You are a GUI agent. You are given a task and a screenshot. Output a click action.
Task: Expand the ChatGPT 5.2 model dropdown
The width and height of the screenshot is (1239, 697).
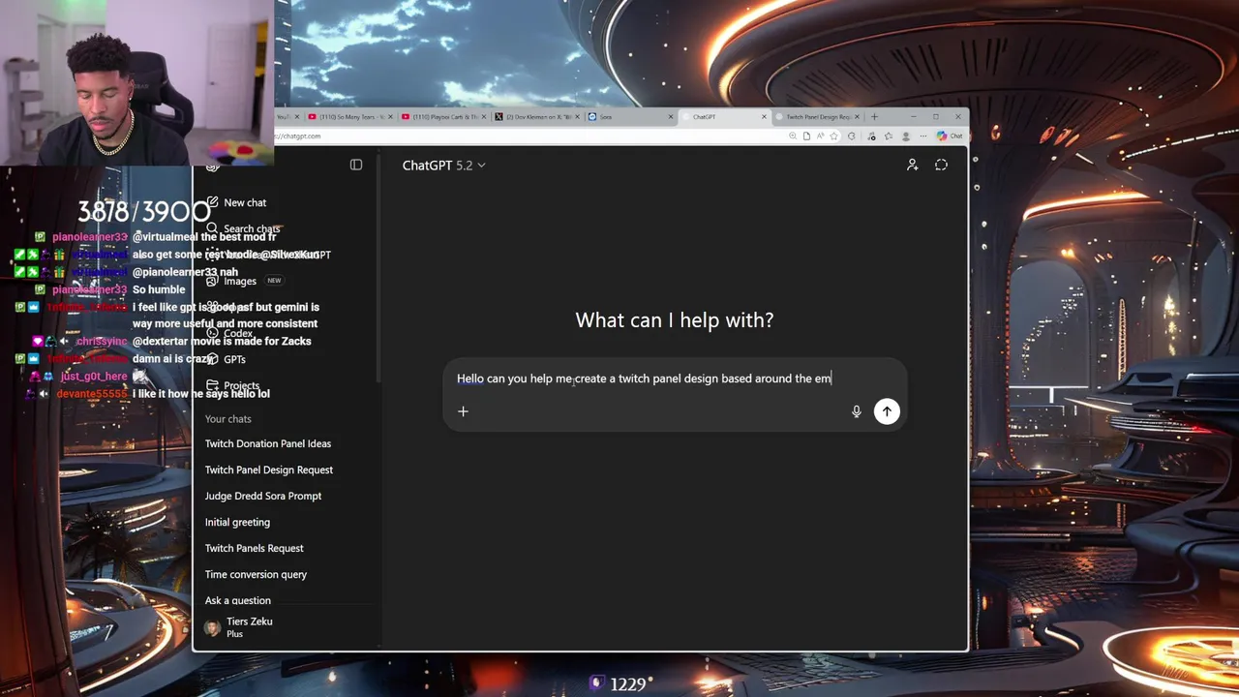point(443,166)
